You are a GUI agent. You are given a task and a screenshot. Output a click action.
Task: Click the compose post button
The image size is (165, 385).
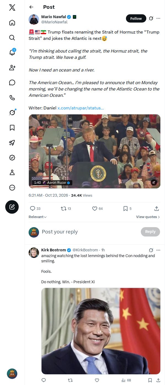coord(12,207)
